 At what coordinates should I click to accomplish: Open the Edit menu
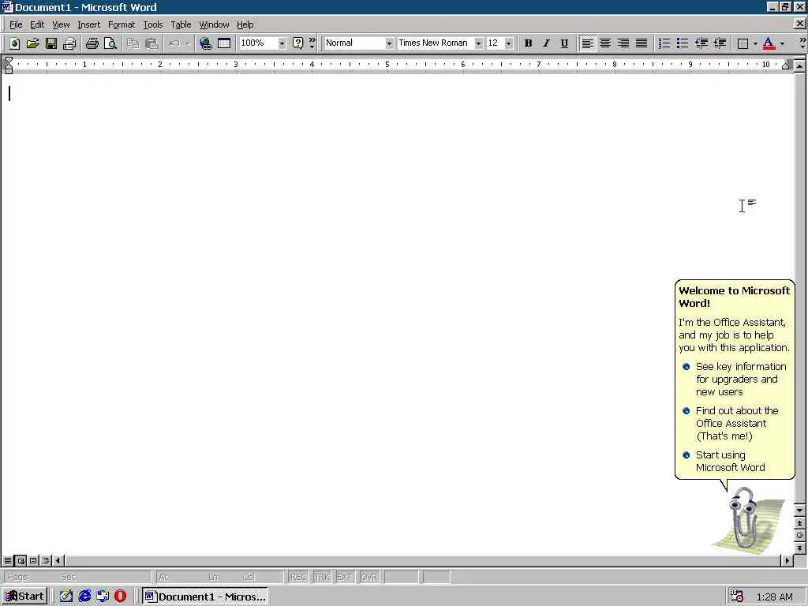point(36,24)
